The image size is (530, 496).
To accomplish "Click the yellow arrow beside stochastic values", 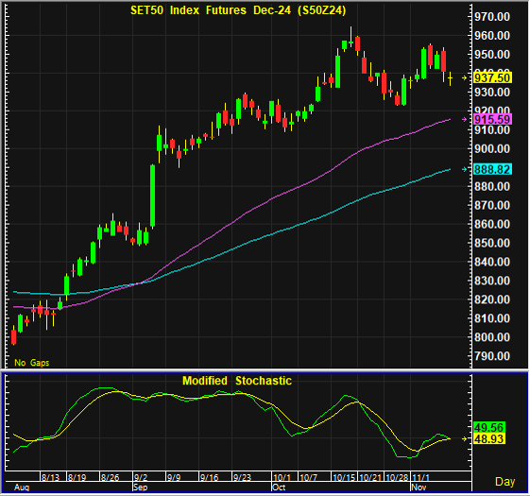I will pyautogui.click(x=465, y=439).
